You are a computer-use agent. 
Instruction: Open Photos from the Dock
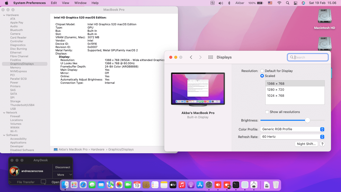point(119,185)
